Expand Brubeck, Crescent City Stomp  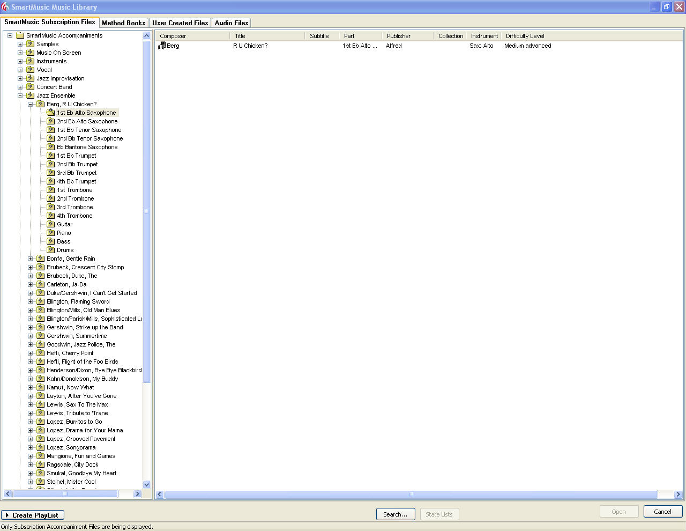31,267
